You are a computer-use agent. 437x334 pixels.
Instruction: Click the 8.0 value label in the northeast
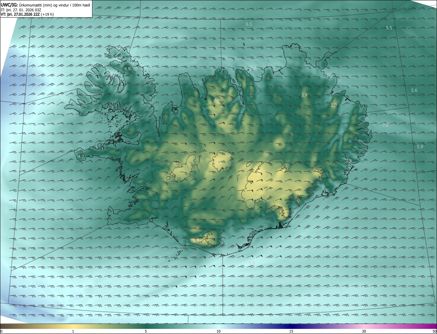329,75
